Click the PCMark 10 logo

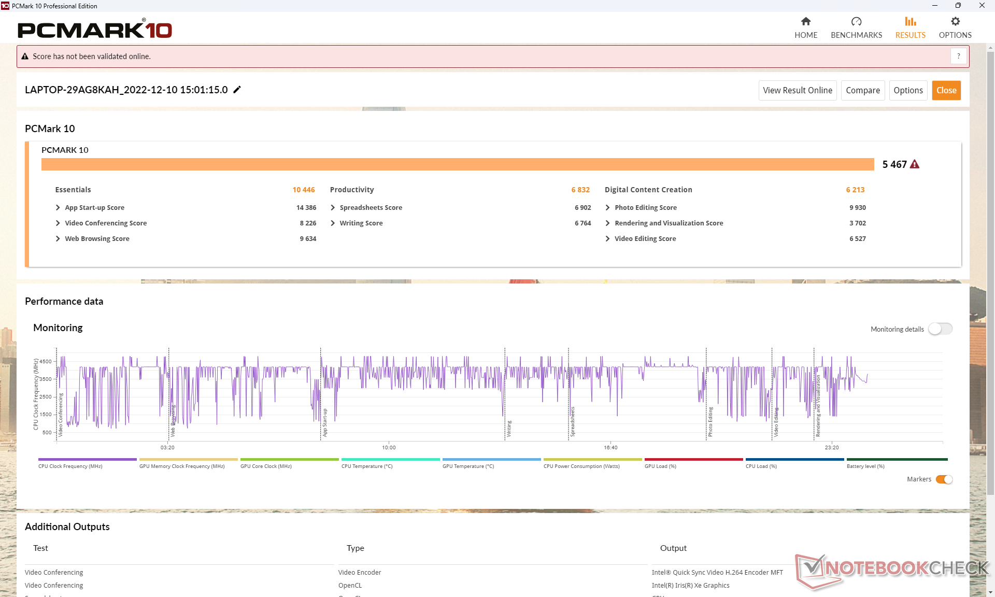click(95, 29)
